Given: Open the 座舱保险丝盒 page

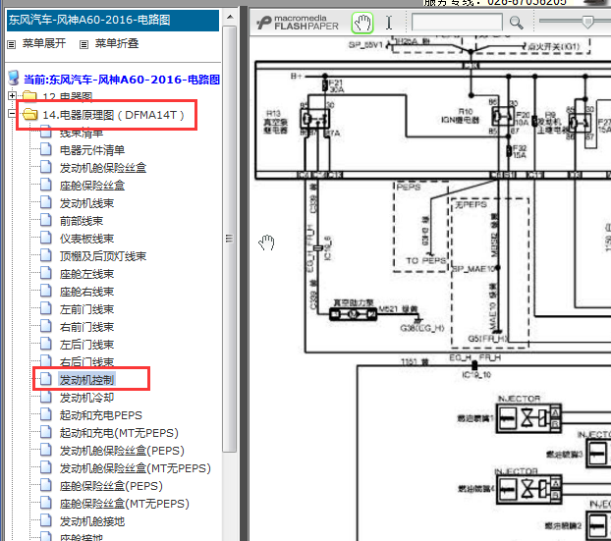Looking at the screenshot, I should pyautogui.click(x=92, y=186).
